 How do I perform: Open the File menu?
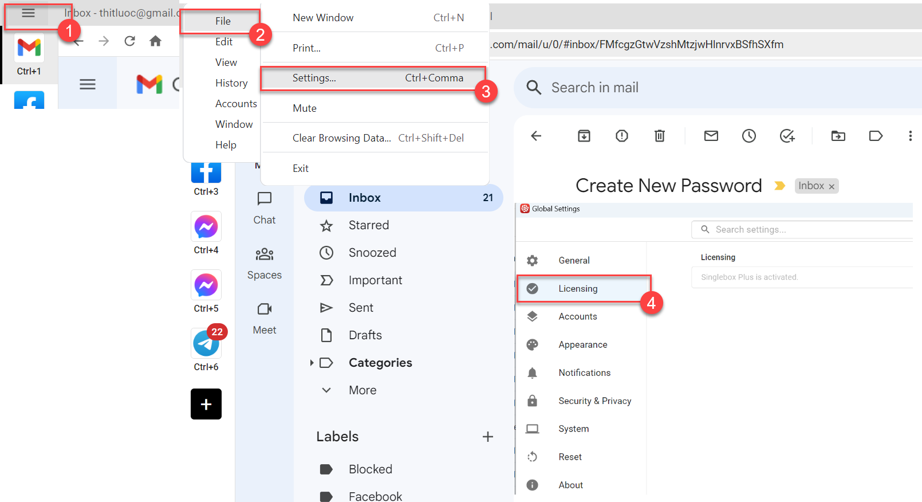pos(223,21)
